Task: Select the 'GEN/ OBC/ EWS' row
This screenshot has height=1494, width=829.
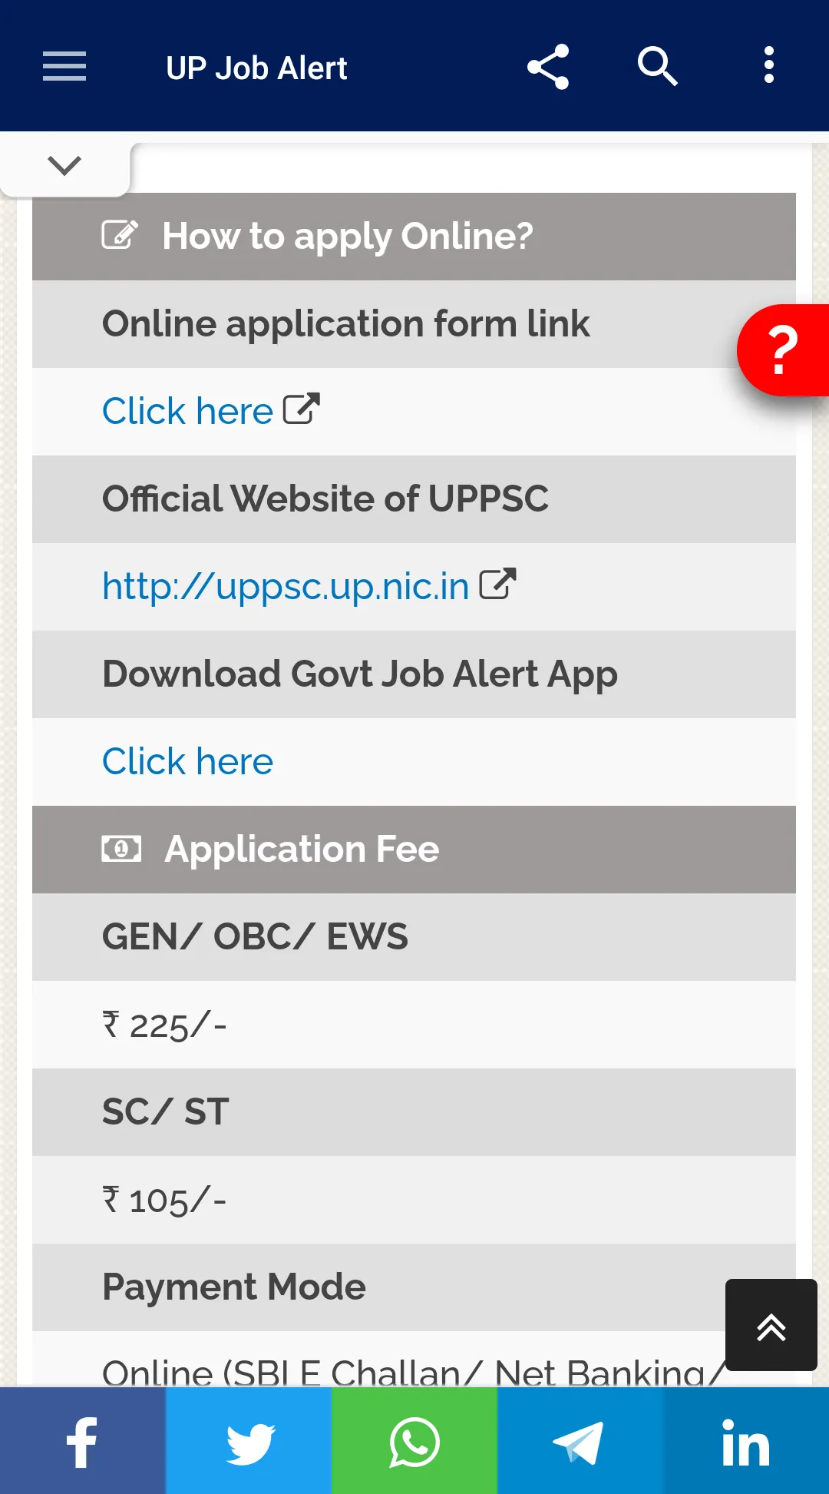Action: (414, 937)
